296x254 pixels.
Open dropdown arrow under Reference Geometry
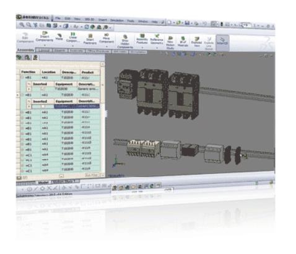157,48
